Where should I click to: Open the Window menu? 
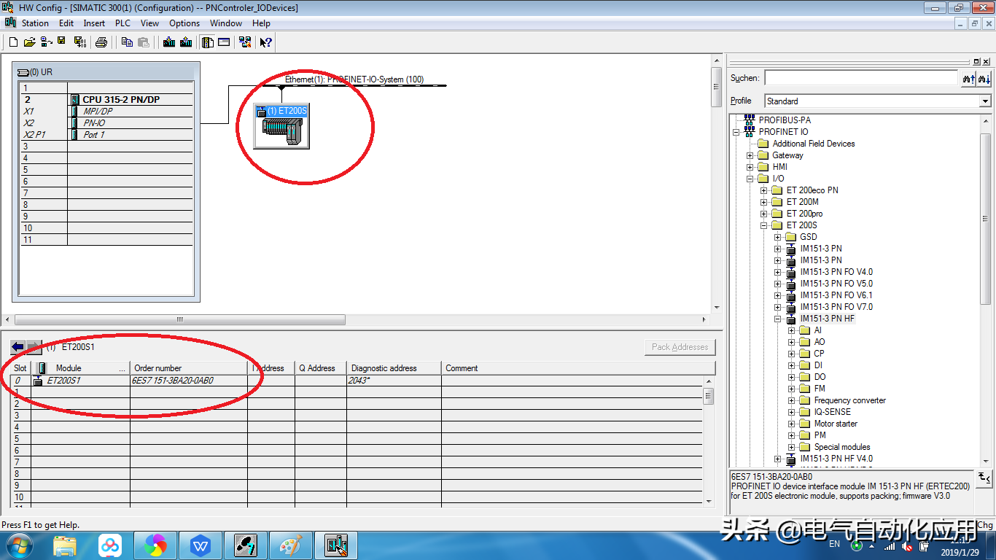click(x=226, y=23)
